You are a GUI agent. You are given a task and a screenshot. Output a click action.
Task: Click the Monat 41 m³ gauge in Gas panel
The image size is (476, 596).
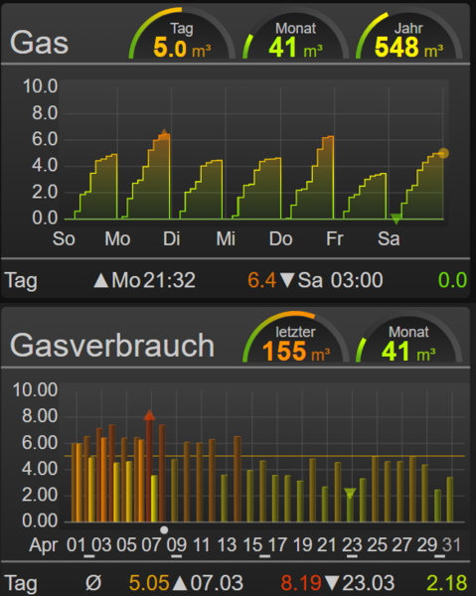[x=295, y=35]
